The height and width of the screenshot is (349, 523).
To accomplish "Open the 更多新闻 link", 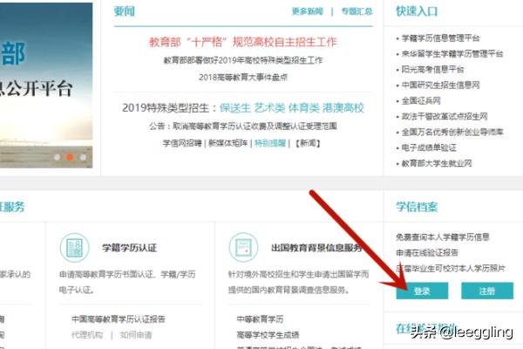I will click(x=307, y=11).
